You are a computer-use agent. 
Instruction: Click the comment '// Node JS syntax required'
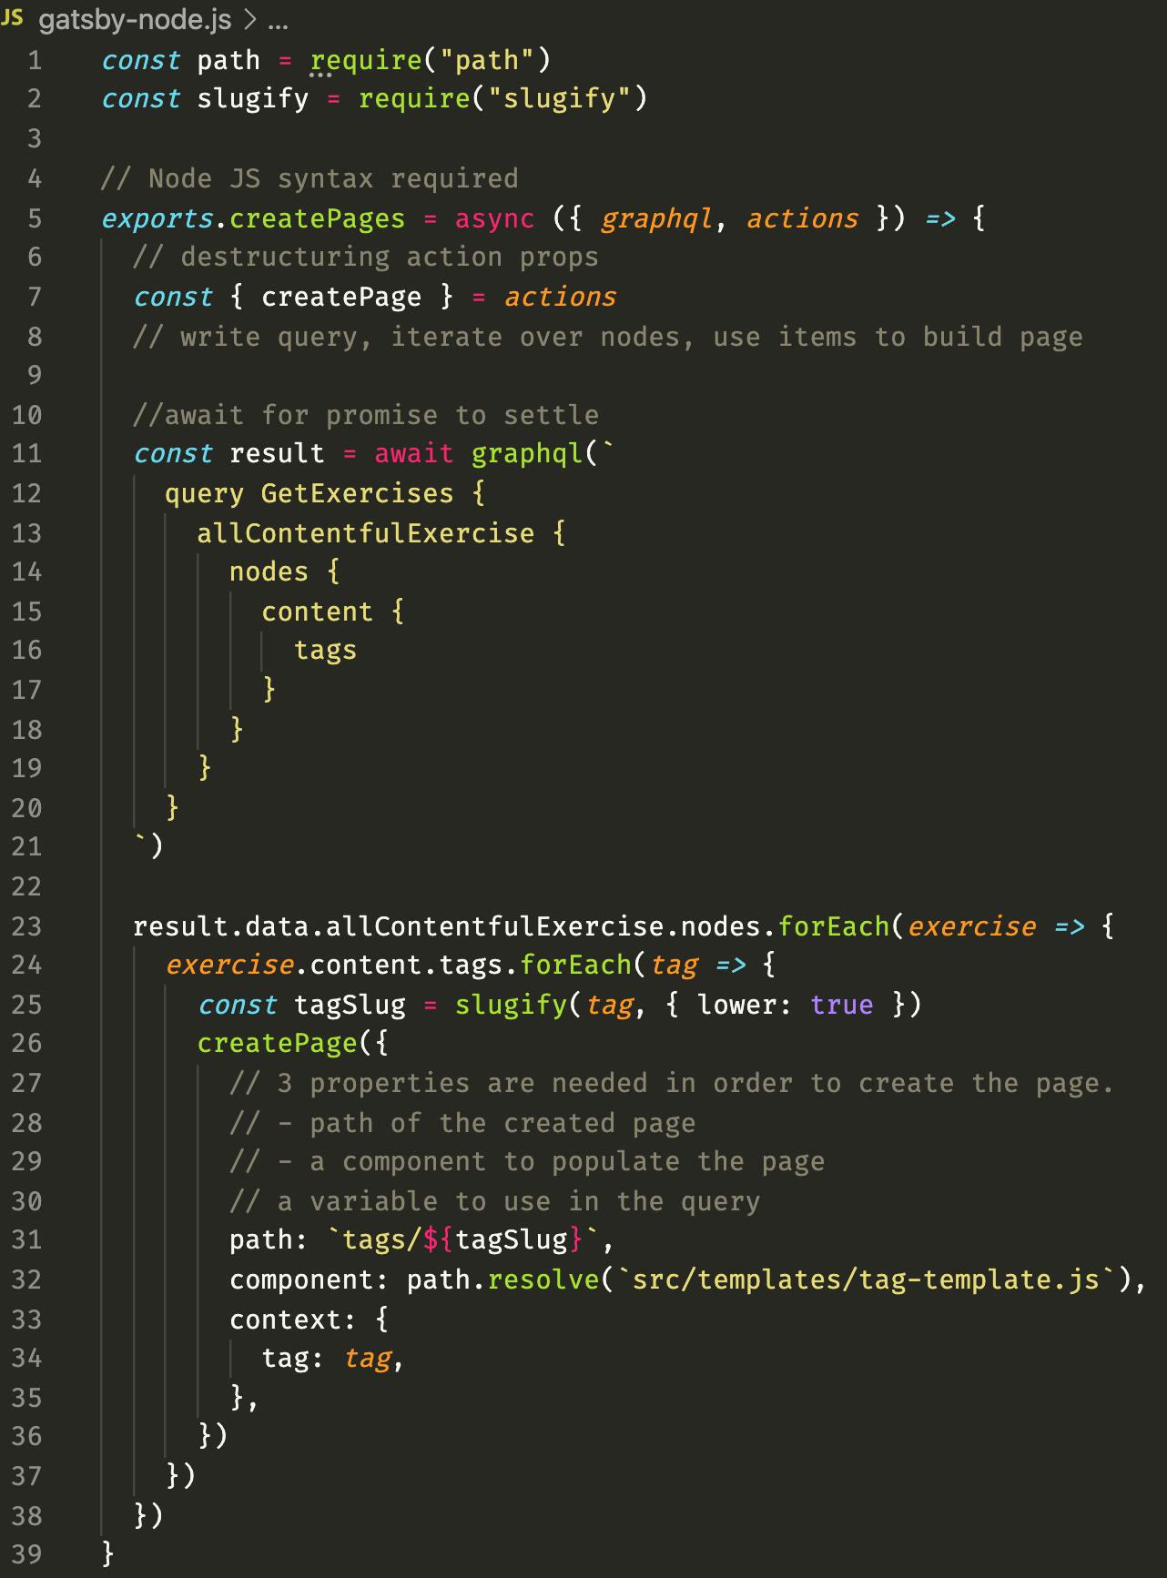[x=310, y=178]
